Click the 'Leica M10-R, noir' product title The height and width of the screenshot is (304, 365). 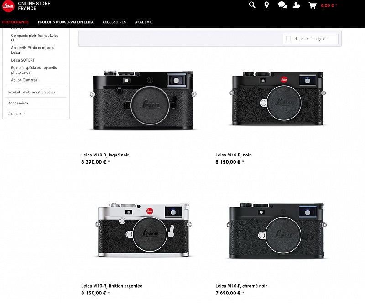coord(233,155)
